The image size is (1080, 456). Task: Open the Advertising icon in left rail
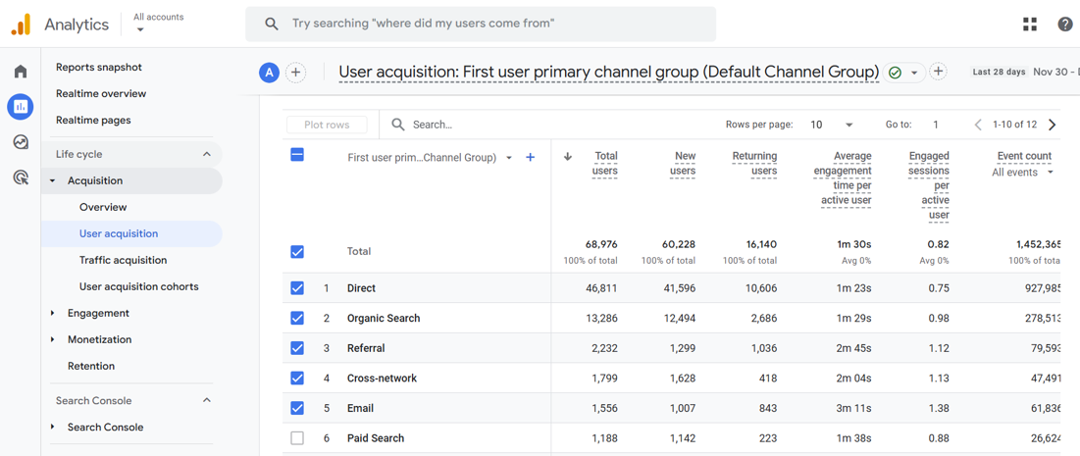pos(21,177)
